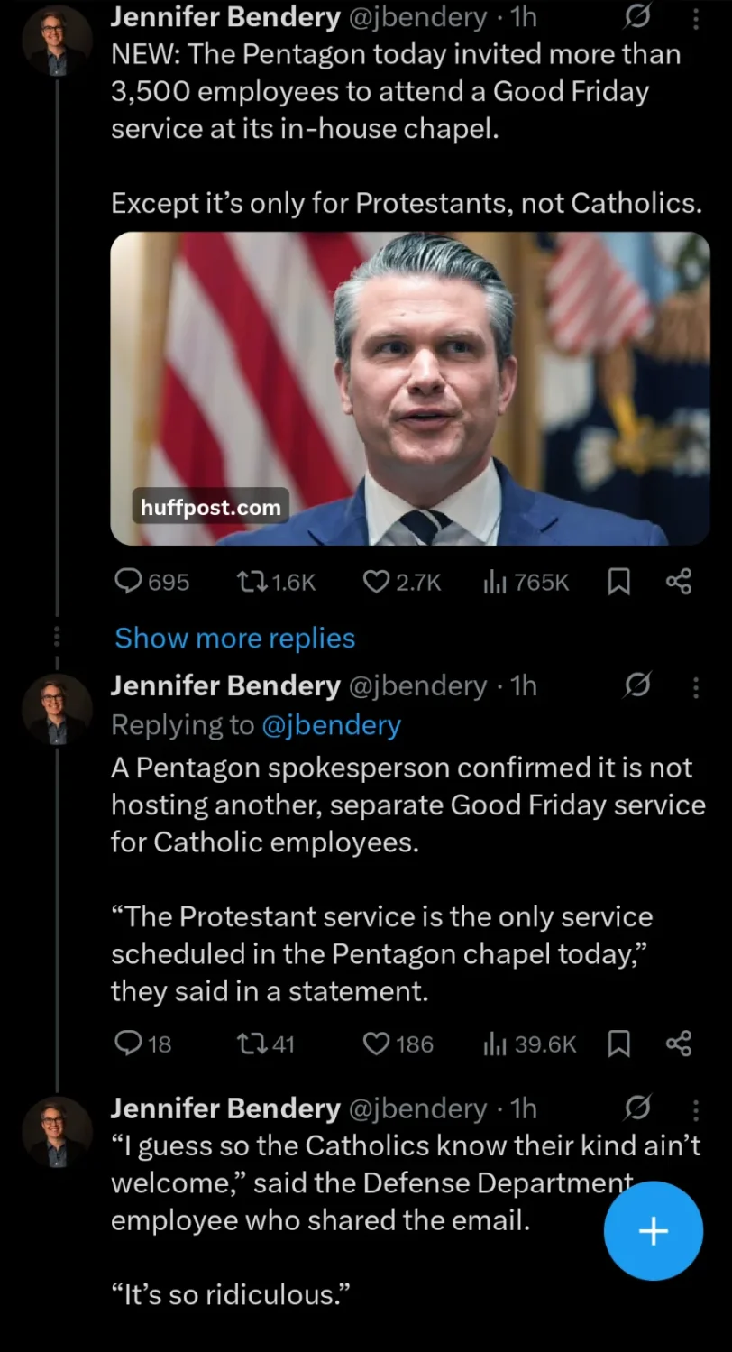The width and height of the screenshot is (732, 1352).
Task: Bookmark the Pentagon spokesperson reply tweet
Action: [618, 1044]
